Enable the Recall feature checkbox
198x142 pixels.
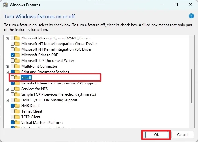click(13, 78)
